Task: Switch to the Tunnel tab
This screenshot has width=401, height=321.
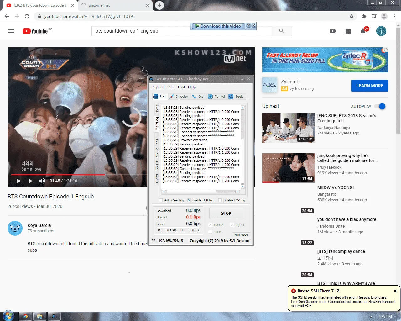Action: 216,97
